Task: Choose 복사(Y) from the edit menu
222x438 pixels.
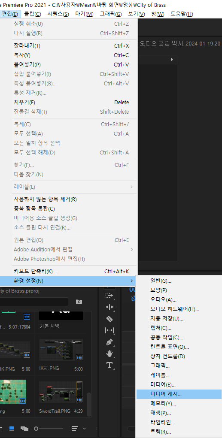Action: (69, 55)
